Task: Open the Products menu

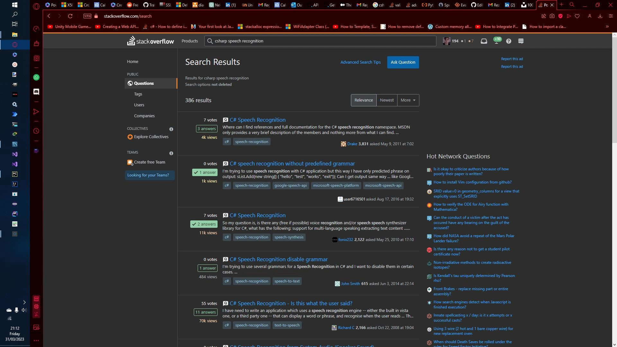Action: [190, 41]
